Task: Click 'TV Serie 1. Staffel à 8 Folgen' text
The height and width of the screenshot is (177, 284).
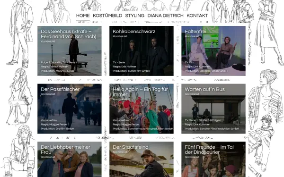Action: (203, 120)
